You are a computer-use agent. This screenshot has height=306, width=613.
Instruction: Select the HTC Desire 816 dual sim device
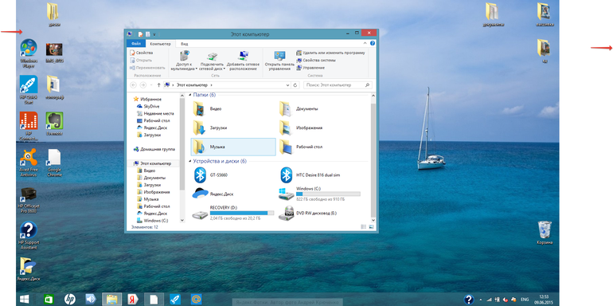pyautogui.click(x=310, y=175)
